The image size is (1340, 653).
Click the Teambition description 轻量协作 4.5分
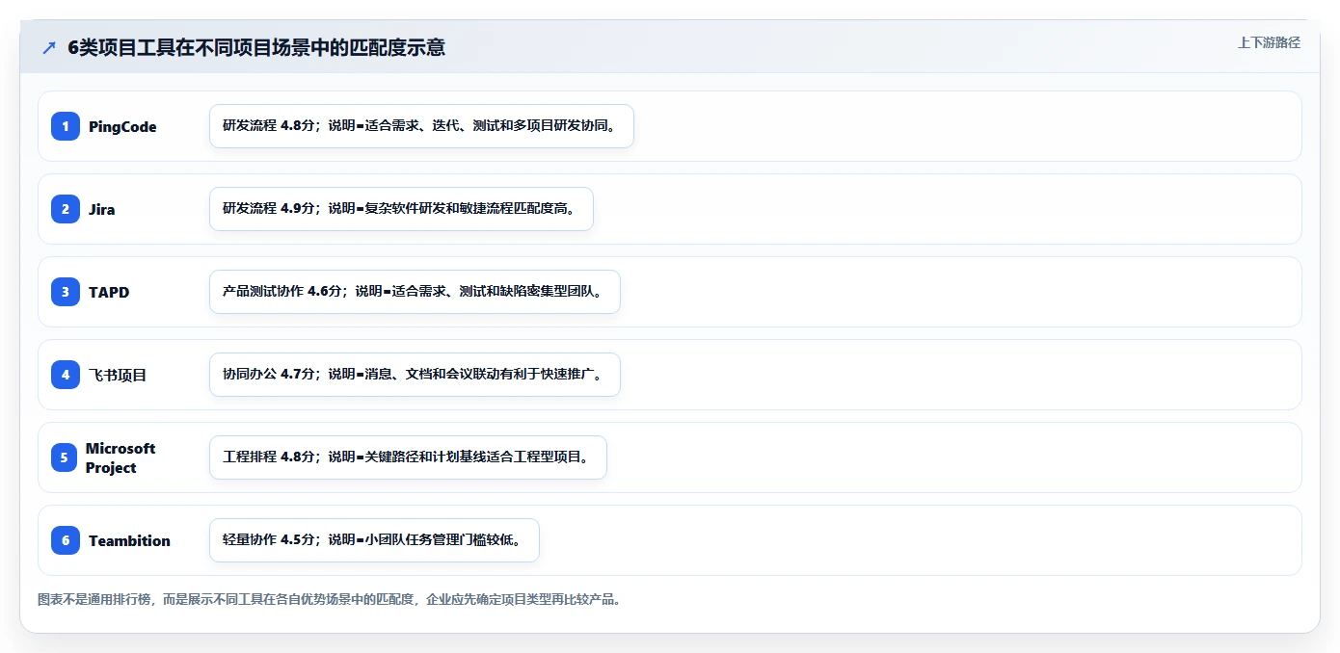(x=374, y=540)
